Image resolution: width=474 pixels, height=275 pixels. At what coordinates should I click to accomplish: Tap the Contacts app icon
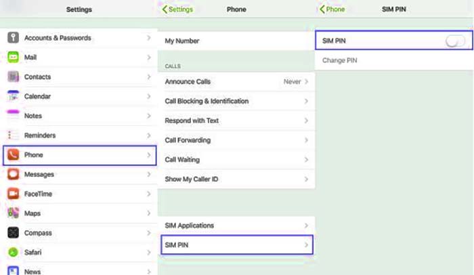[13, 77]
